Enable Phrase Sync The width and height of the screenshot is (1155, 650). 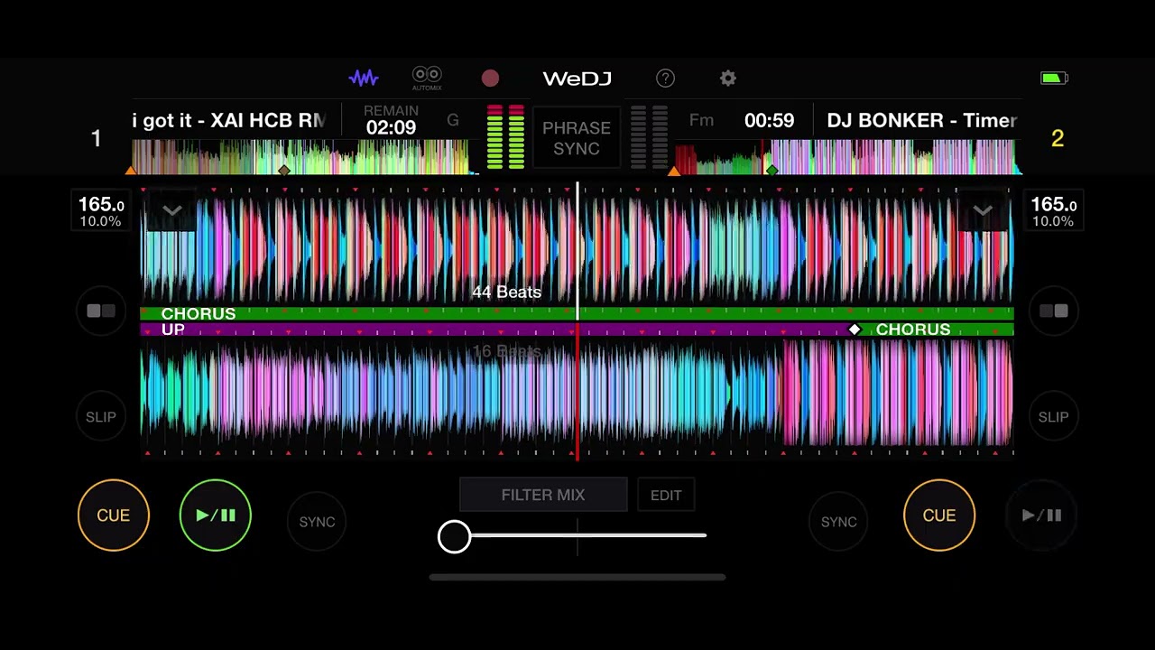coord(577,138)
